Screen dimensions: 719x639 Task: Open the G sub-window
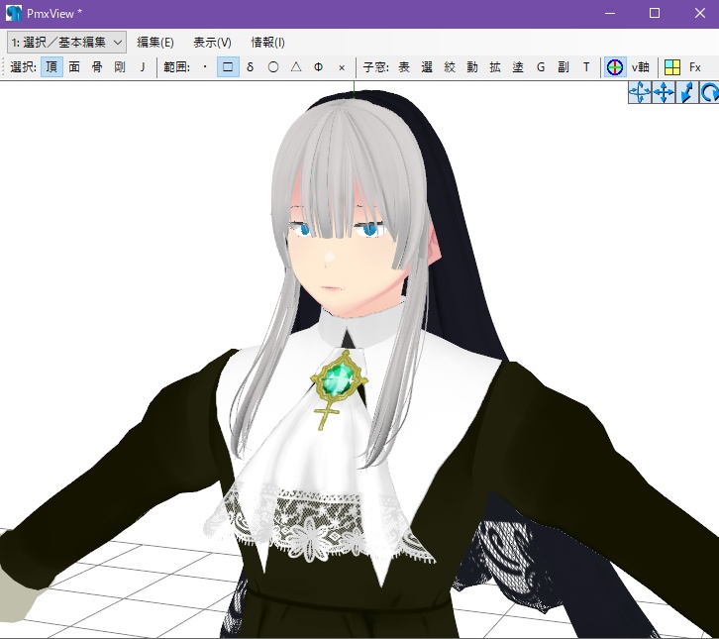[x=541, y=67]
